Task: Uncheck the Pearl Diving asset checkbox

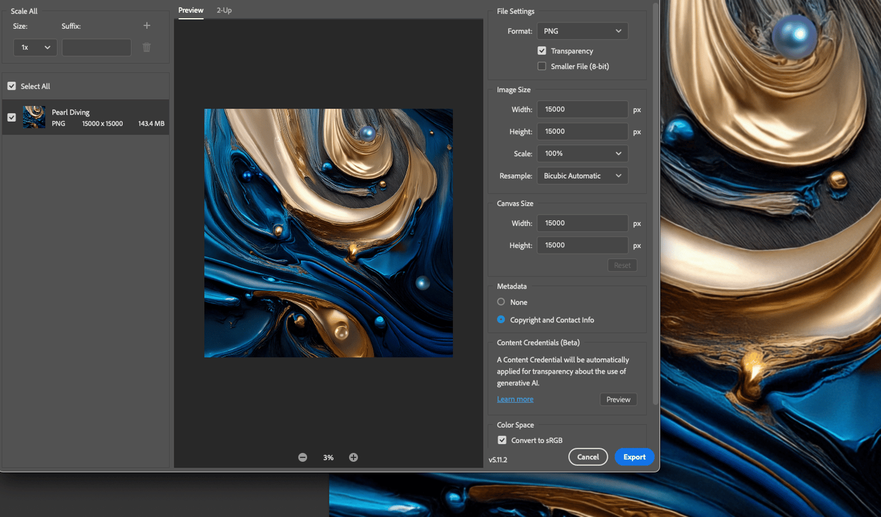Action: point(12,117)
